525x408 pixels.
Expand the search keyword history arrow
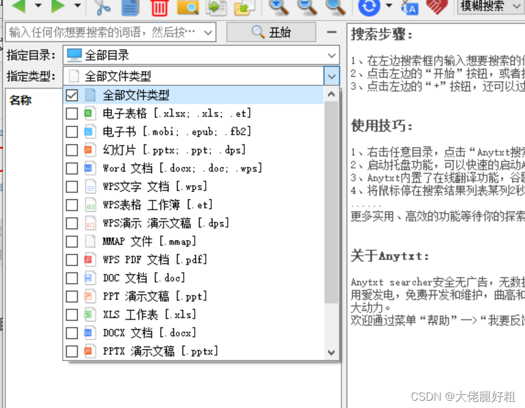[208, 32]
